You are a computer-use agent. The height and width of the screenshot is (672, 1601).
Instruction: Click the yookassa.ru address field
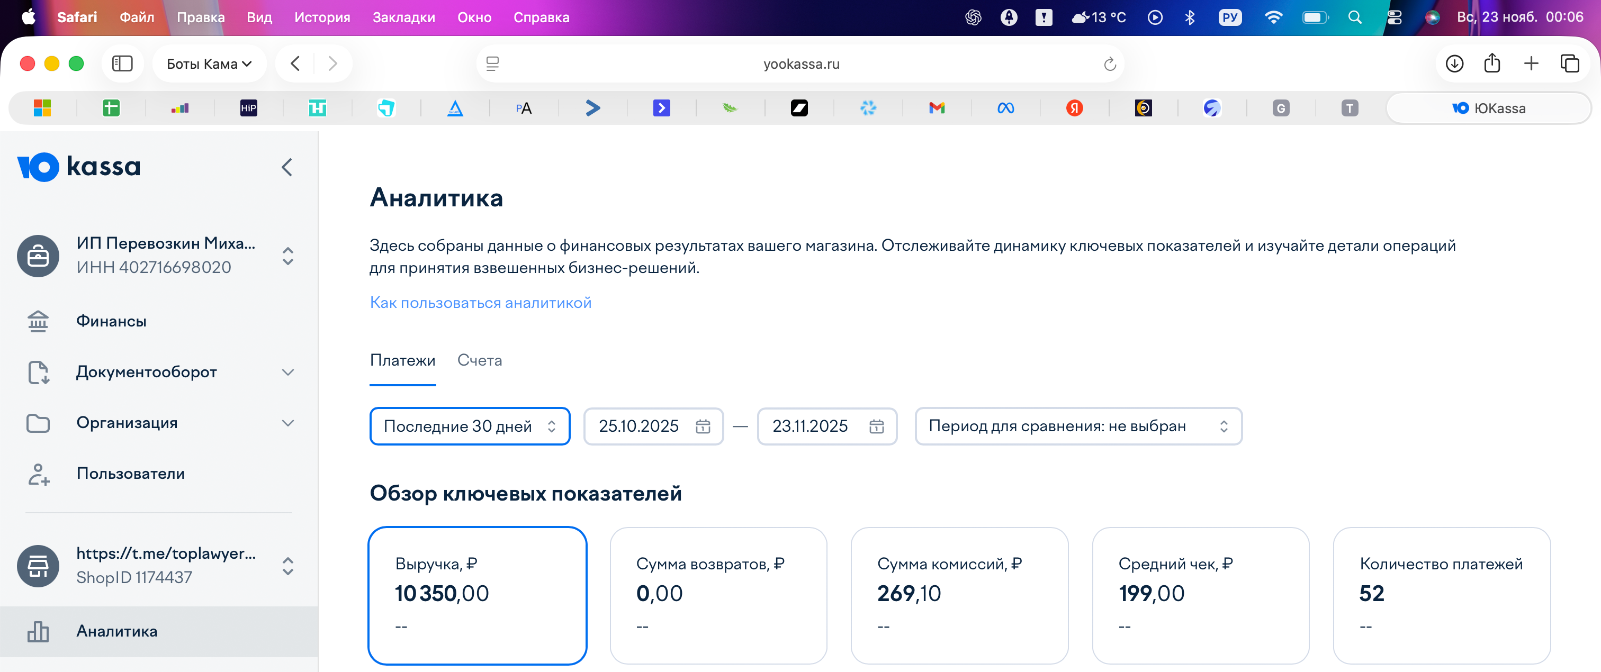(x=801, y=64)
